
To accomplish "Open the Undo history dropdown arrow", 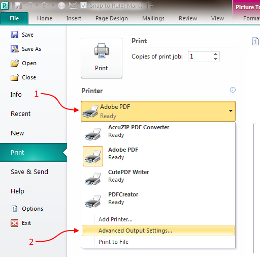I will point(37,6).
